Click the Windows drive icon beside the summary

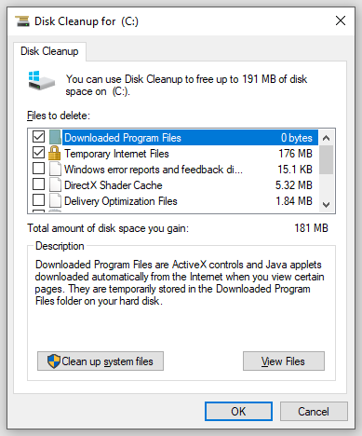tap(42, 81)
